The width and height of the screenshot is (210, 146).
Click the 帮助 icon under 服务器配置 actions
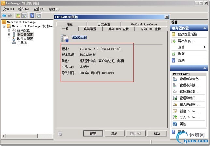(173, 60)
